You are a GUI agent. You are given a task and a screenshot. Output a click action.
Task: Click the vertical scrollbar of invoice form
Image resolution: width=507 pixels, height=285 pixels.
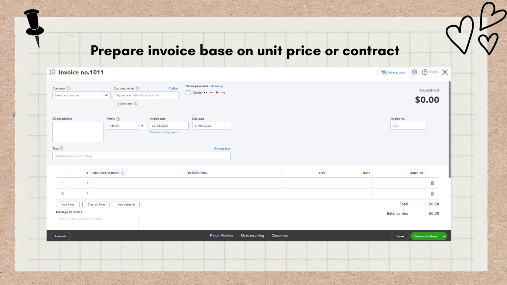pyautogui.click(x=449, y=129)
